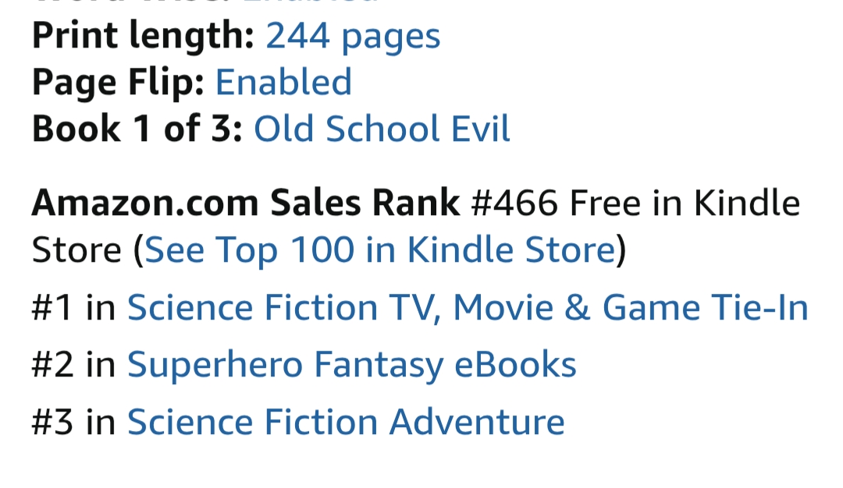Click the #2 ranking number

[x=52, y=364]
